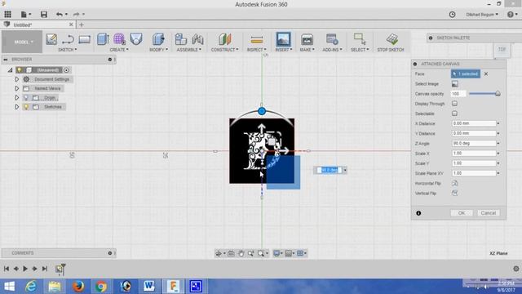
Task: Redo the last action
Action: [76, 15]
